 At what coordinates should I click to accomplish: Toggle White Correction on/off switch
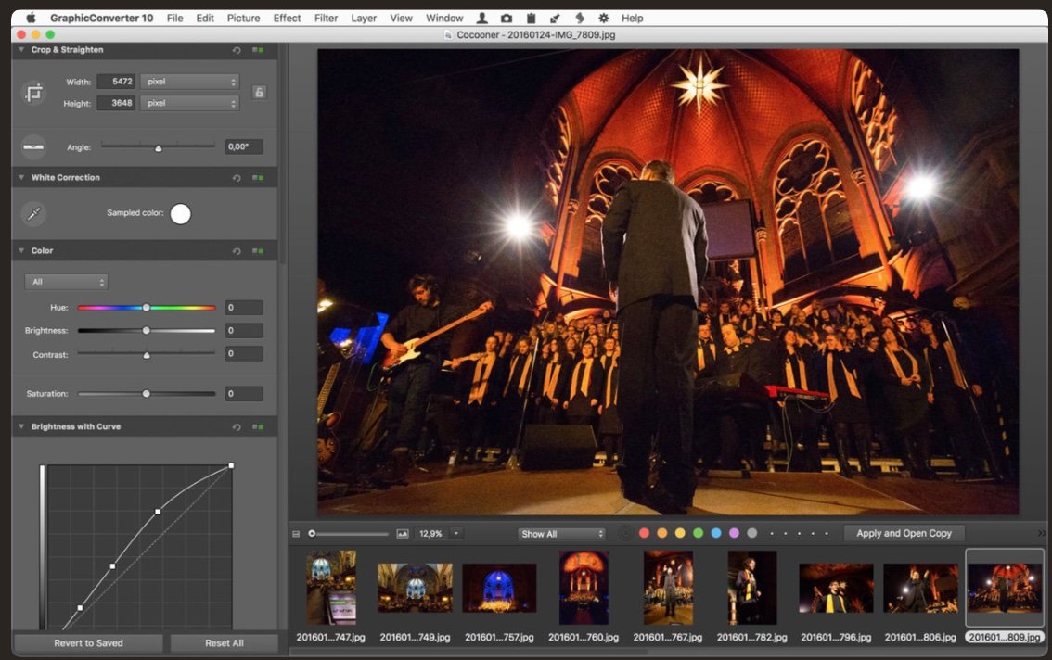click(258, 178)
